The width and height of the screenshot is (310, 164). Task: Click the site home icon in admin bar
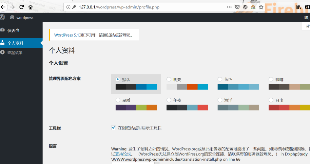point(12,17)
